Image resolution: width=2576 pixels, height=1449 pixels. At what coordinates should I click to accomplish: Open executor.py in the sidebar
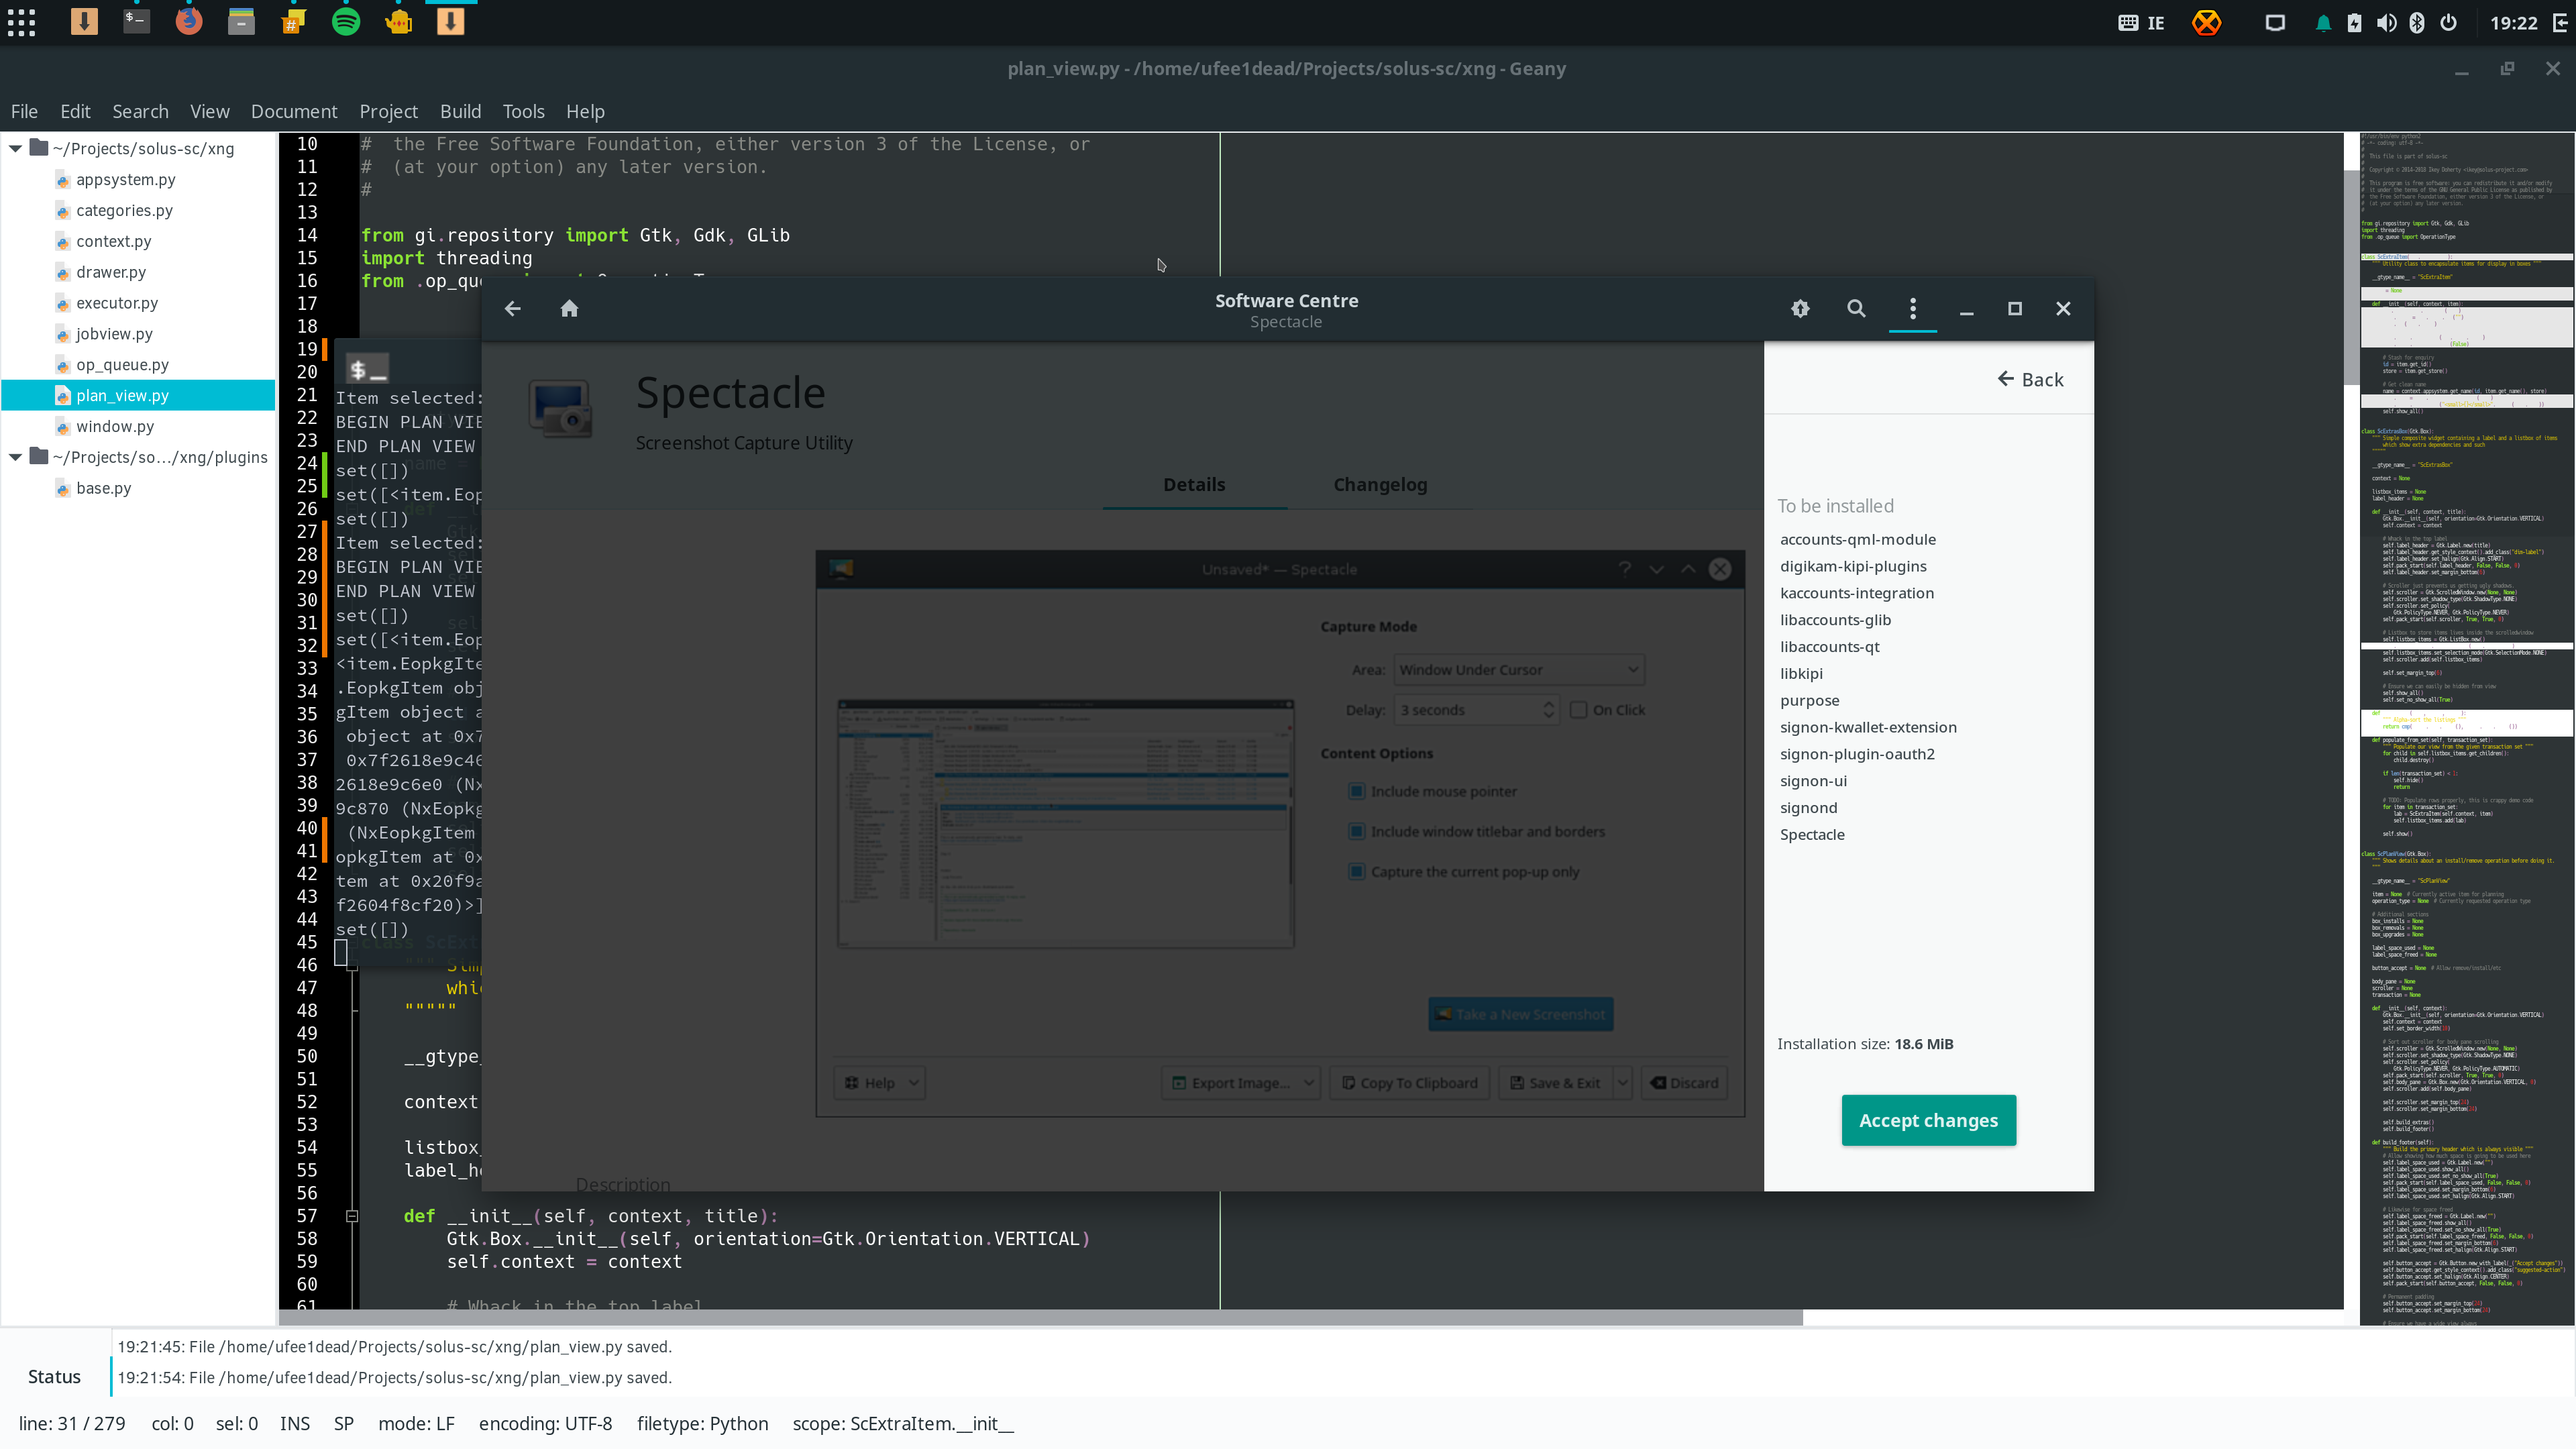(117, 303)
